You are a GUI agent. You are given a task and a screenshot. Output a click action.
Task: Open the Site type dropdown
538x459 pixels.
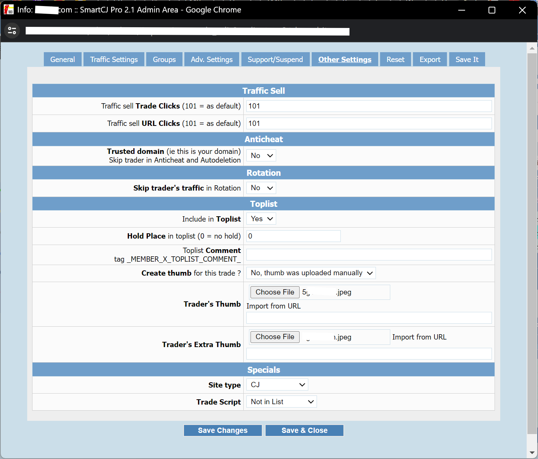277,385
